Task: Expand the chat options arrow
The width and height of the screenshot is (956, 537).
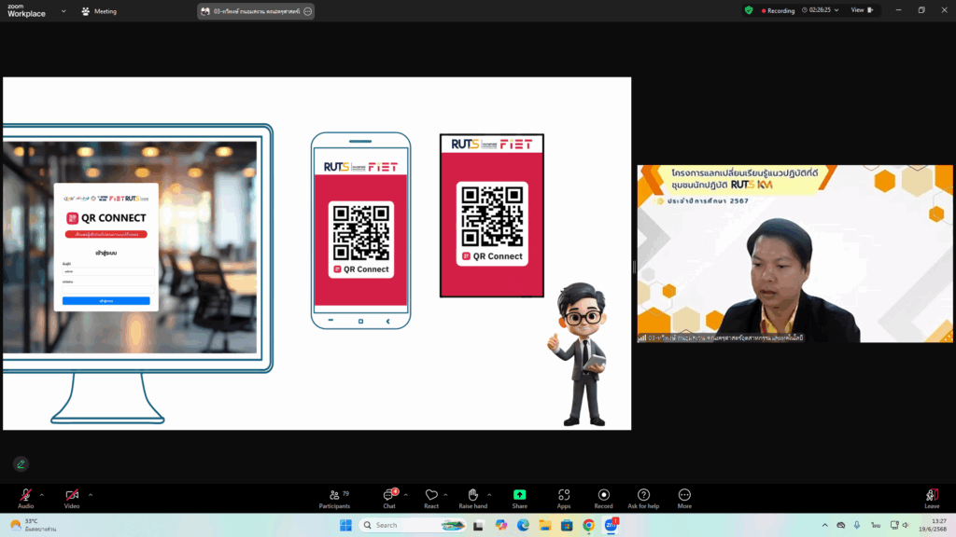Action: [x=405, y=495]
